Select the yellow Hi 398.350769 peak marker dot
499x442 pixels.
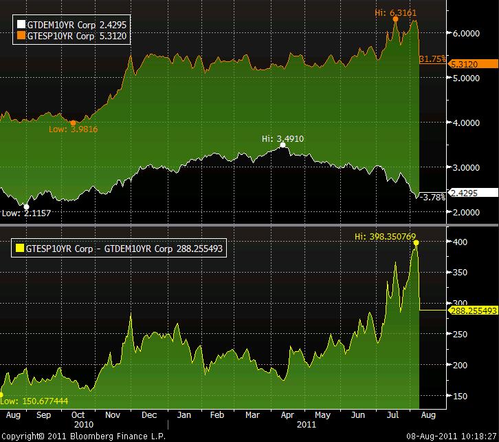tap(416, 242)
